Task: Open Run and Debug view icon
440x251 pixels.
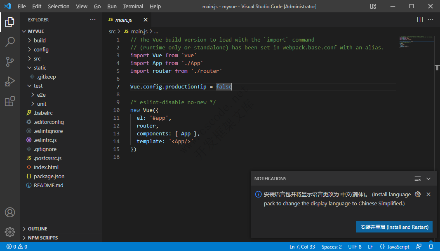Action: 10,81
